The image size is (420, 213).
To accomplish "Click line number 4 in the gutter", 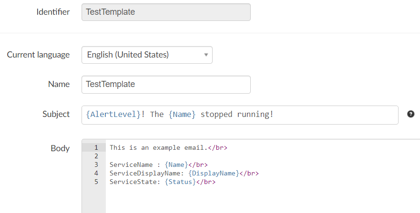I will pos(96,173).
